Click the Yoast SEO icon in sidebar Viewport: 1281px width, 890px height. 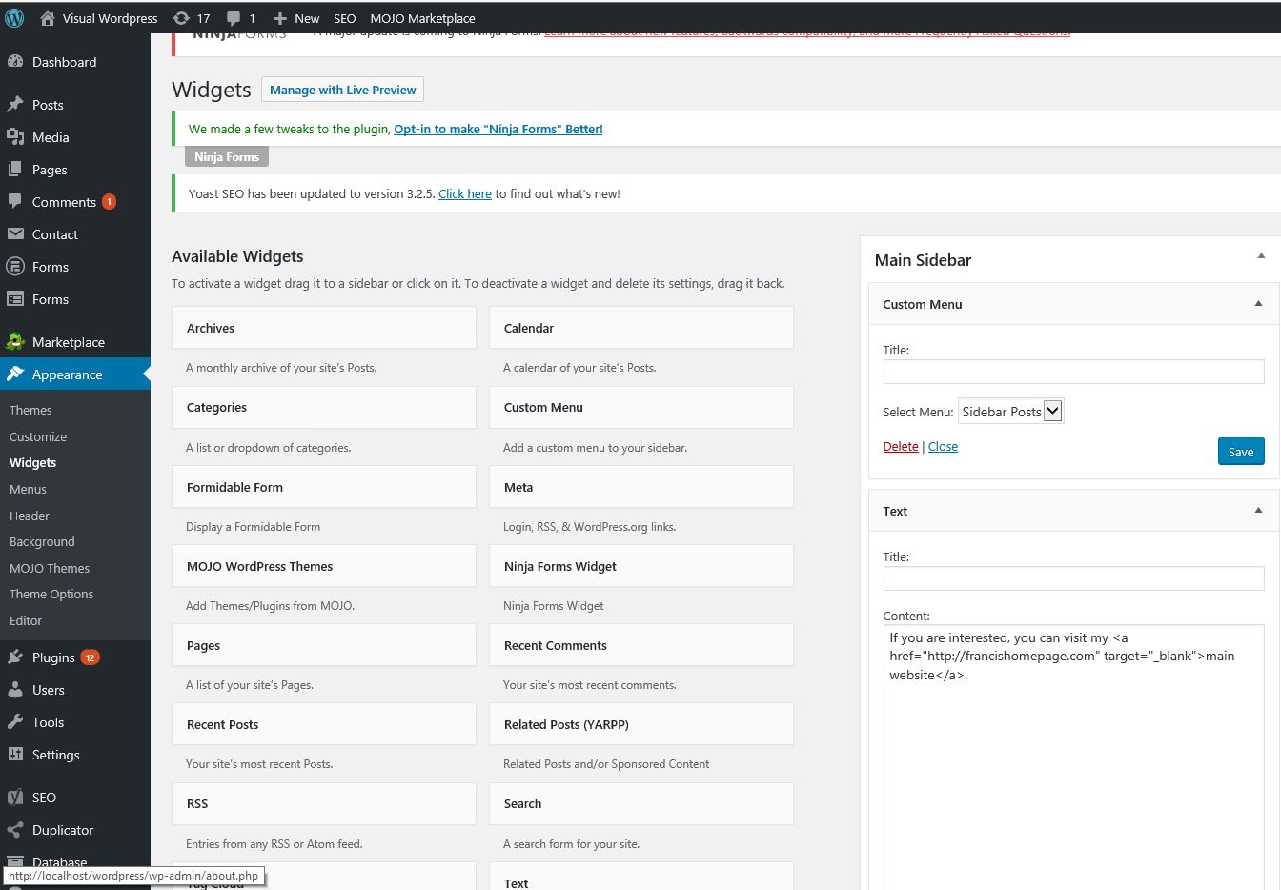tap(15, 798)
